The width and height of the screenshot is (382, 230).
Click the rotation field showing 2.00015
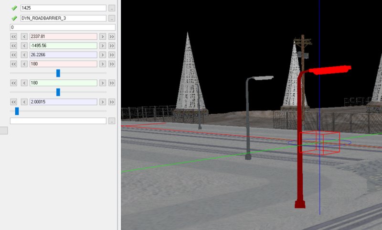click(x=64, y=102)
